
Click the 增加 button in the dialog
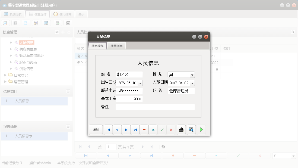coord(96,130)
